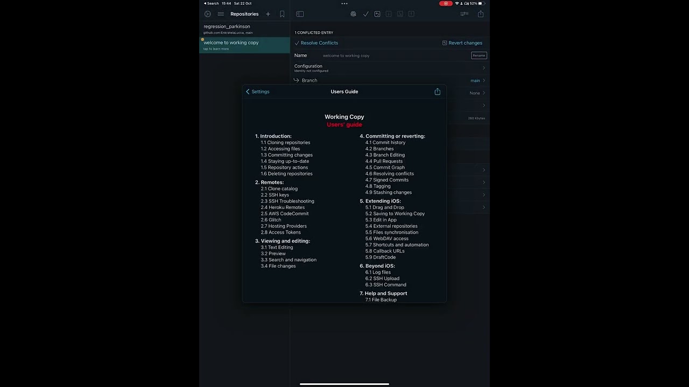This screenshot has width=689, height=387.
Task: Open the sliders settings icon in toolbar
Action: pos(464,14)
